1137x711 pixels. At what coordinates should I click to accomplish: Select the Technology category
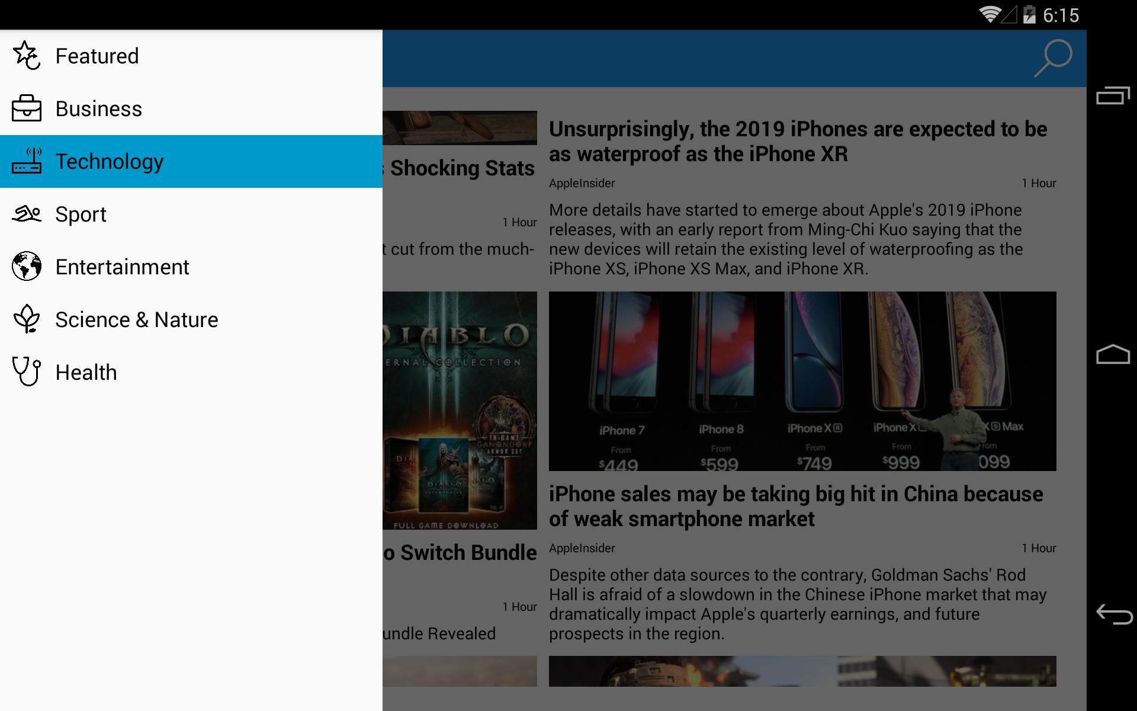pyautogui.click(x=191, y=161)
